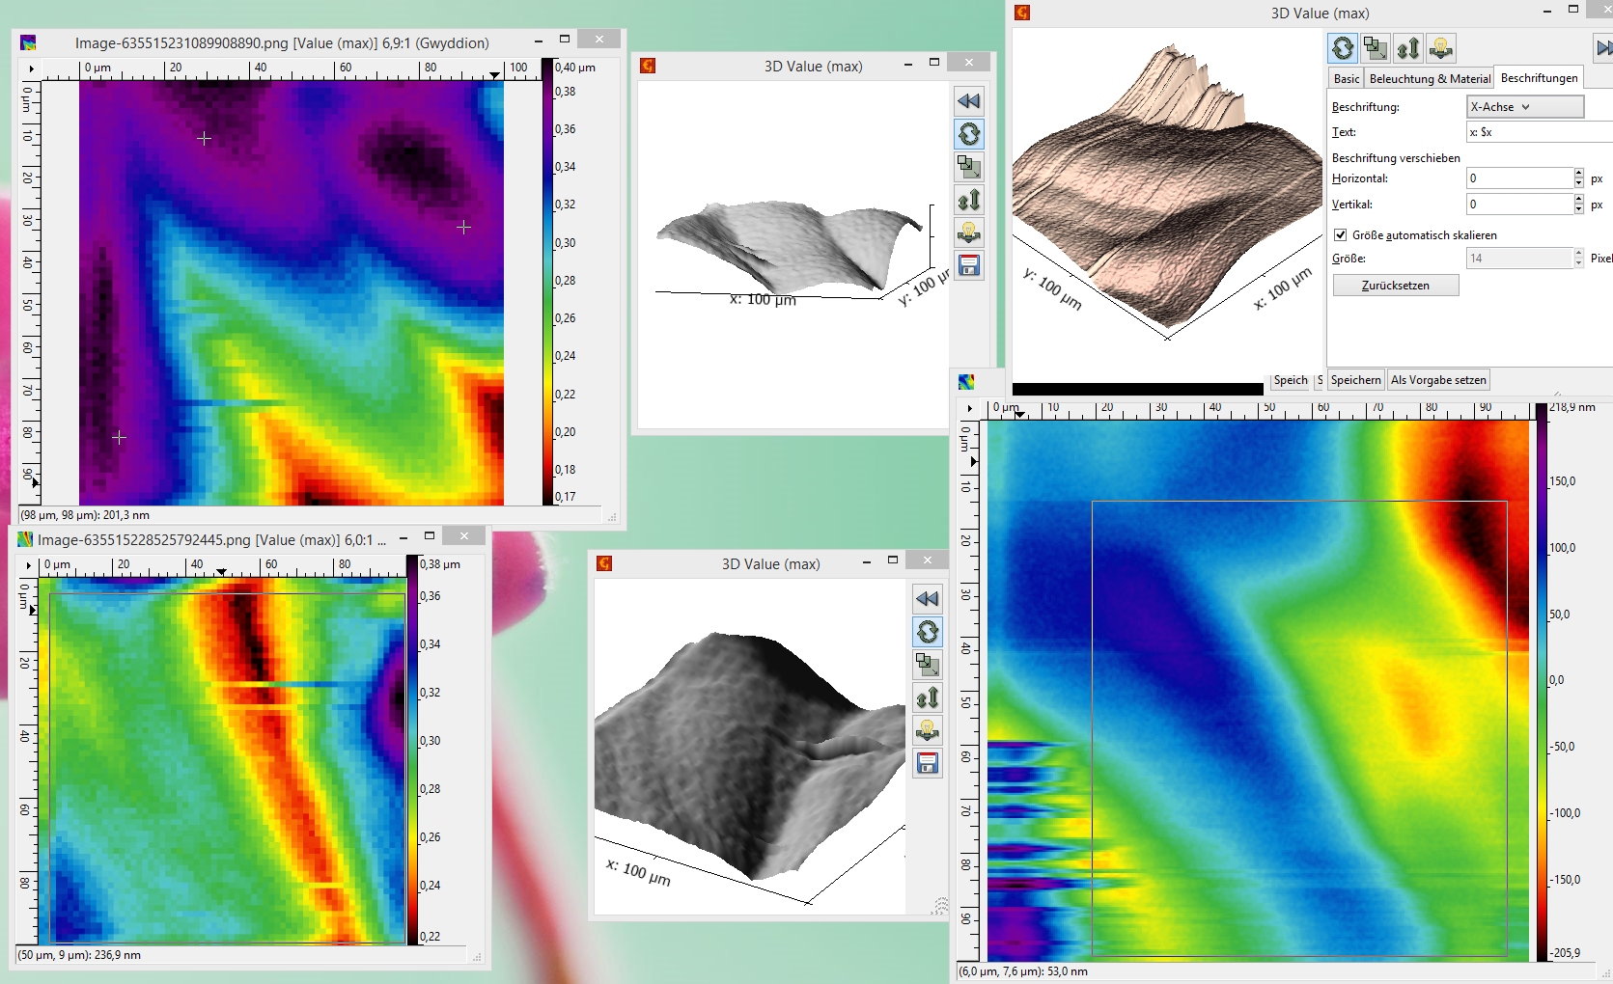Click status text '(98 µm, 98 µm): 201,3 nm'
This screenshot has width=1613, height=984.
[x=85, y=515]
